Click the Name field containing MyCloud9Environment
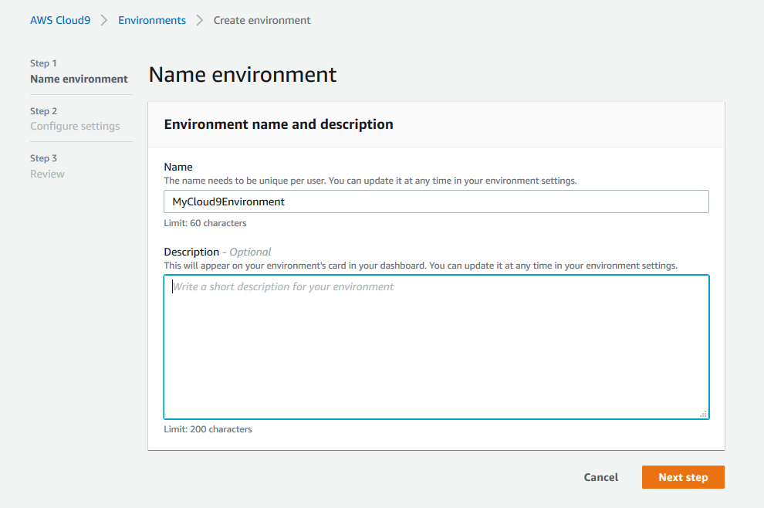 point(436,202)
